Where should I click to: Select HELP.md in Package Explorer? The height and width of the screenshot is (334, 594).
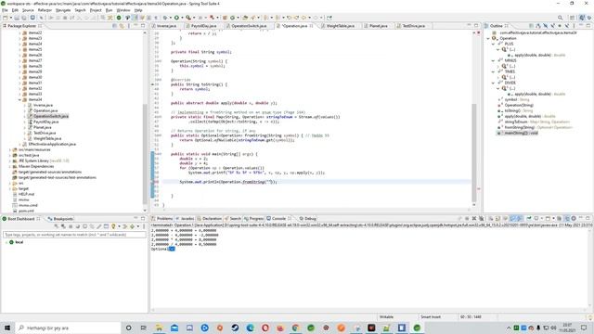[x=26, y=194]
